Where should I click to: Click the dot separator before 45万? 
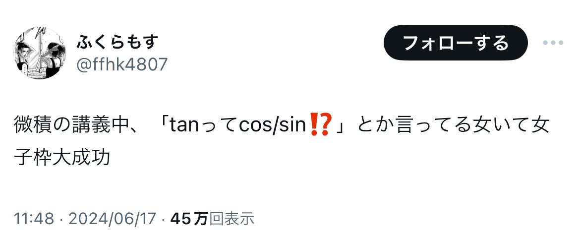pyautogui.click(x=164, y=219)
